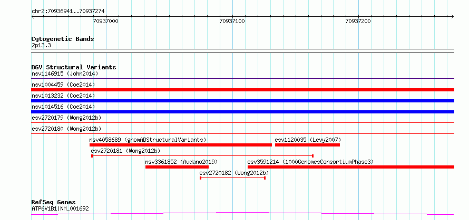
Task: Open the nsv1014516 (Coe2014) variant label
Action: tap(63, 107)
